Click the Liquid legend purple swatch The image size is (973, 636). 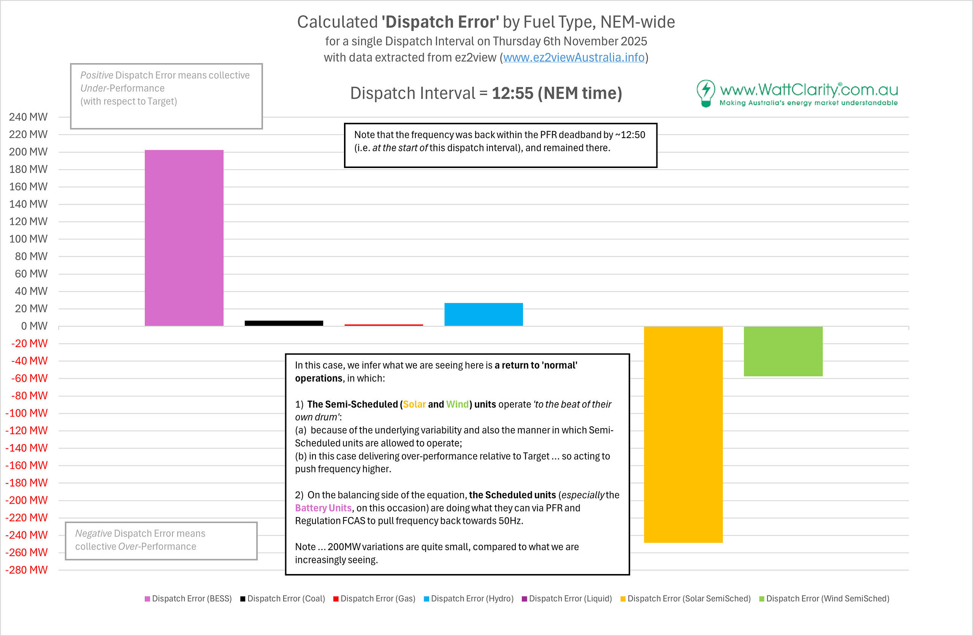525,599
